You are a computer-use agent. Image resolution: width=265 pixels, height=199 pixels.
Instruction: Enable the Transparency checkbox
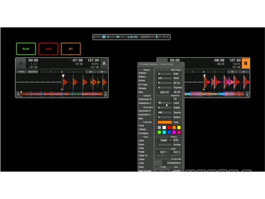click(165, 163)
